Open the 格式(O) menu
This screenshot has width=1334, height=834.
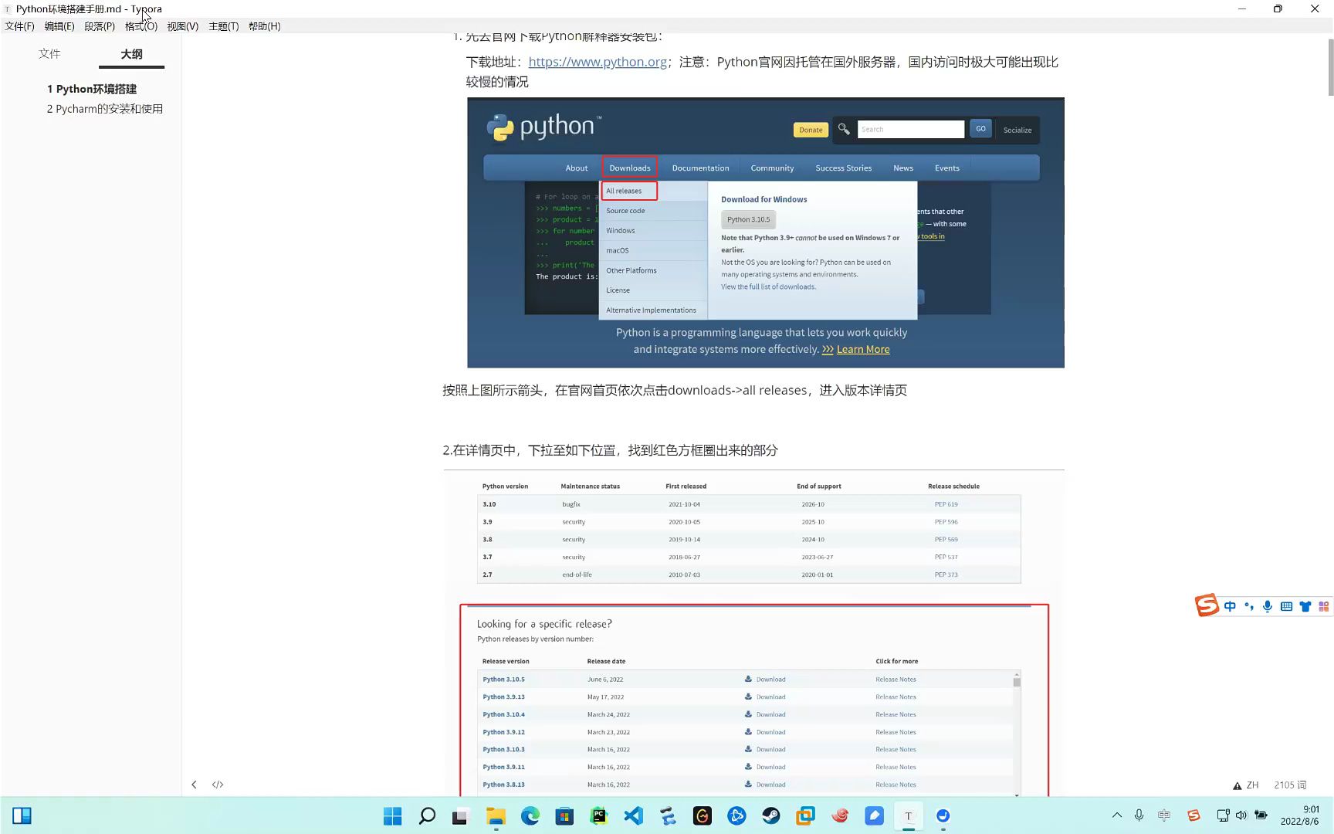pyautogui.click(x=141, y=26)
